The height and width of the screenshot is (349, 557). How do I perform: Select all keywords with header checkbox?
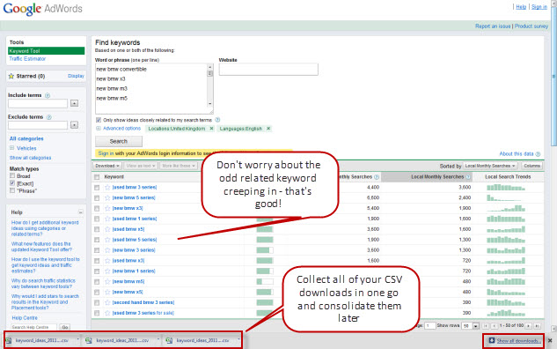[x=97, y=177]
